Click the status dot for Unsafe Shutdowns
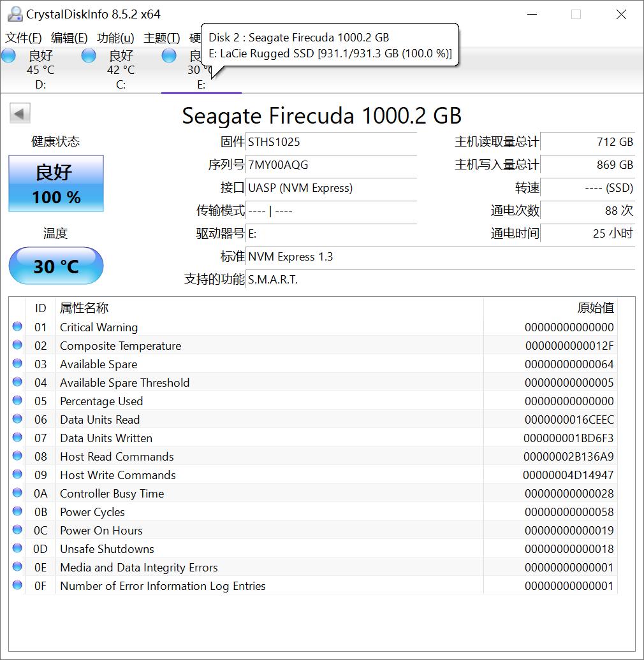 pos(17,547)
